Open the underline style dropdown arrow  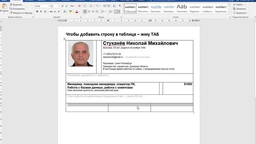tap(48, 12)
